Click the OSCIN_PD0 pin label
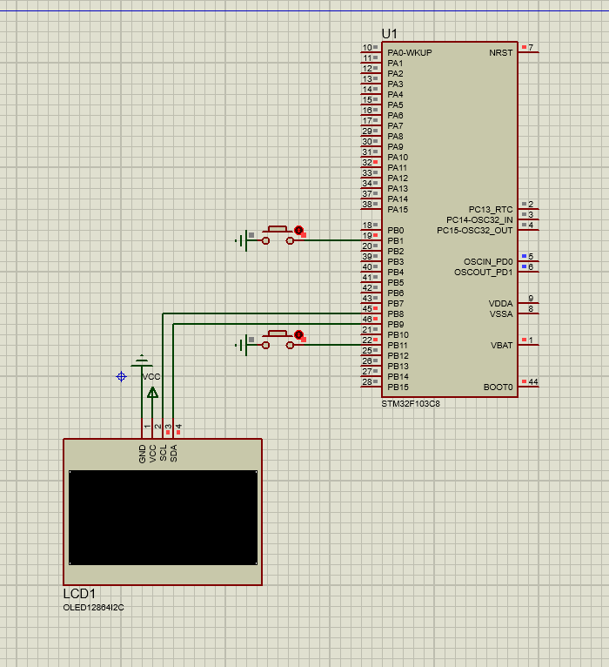 pyautogui.click(x=488, y=261)
